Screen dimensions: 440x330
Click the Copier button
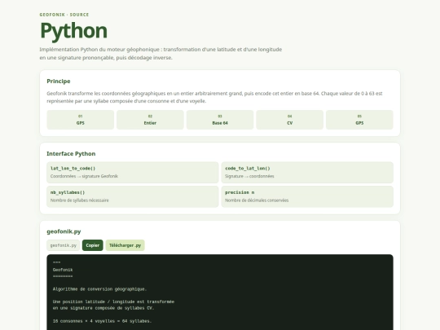point(93,245)
